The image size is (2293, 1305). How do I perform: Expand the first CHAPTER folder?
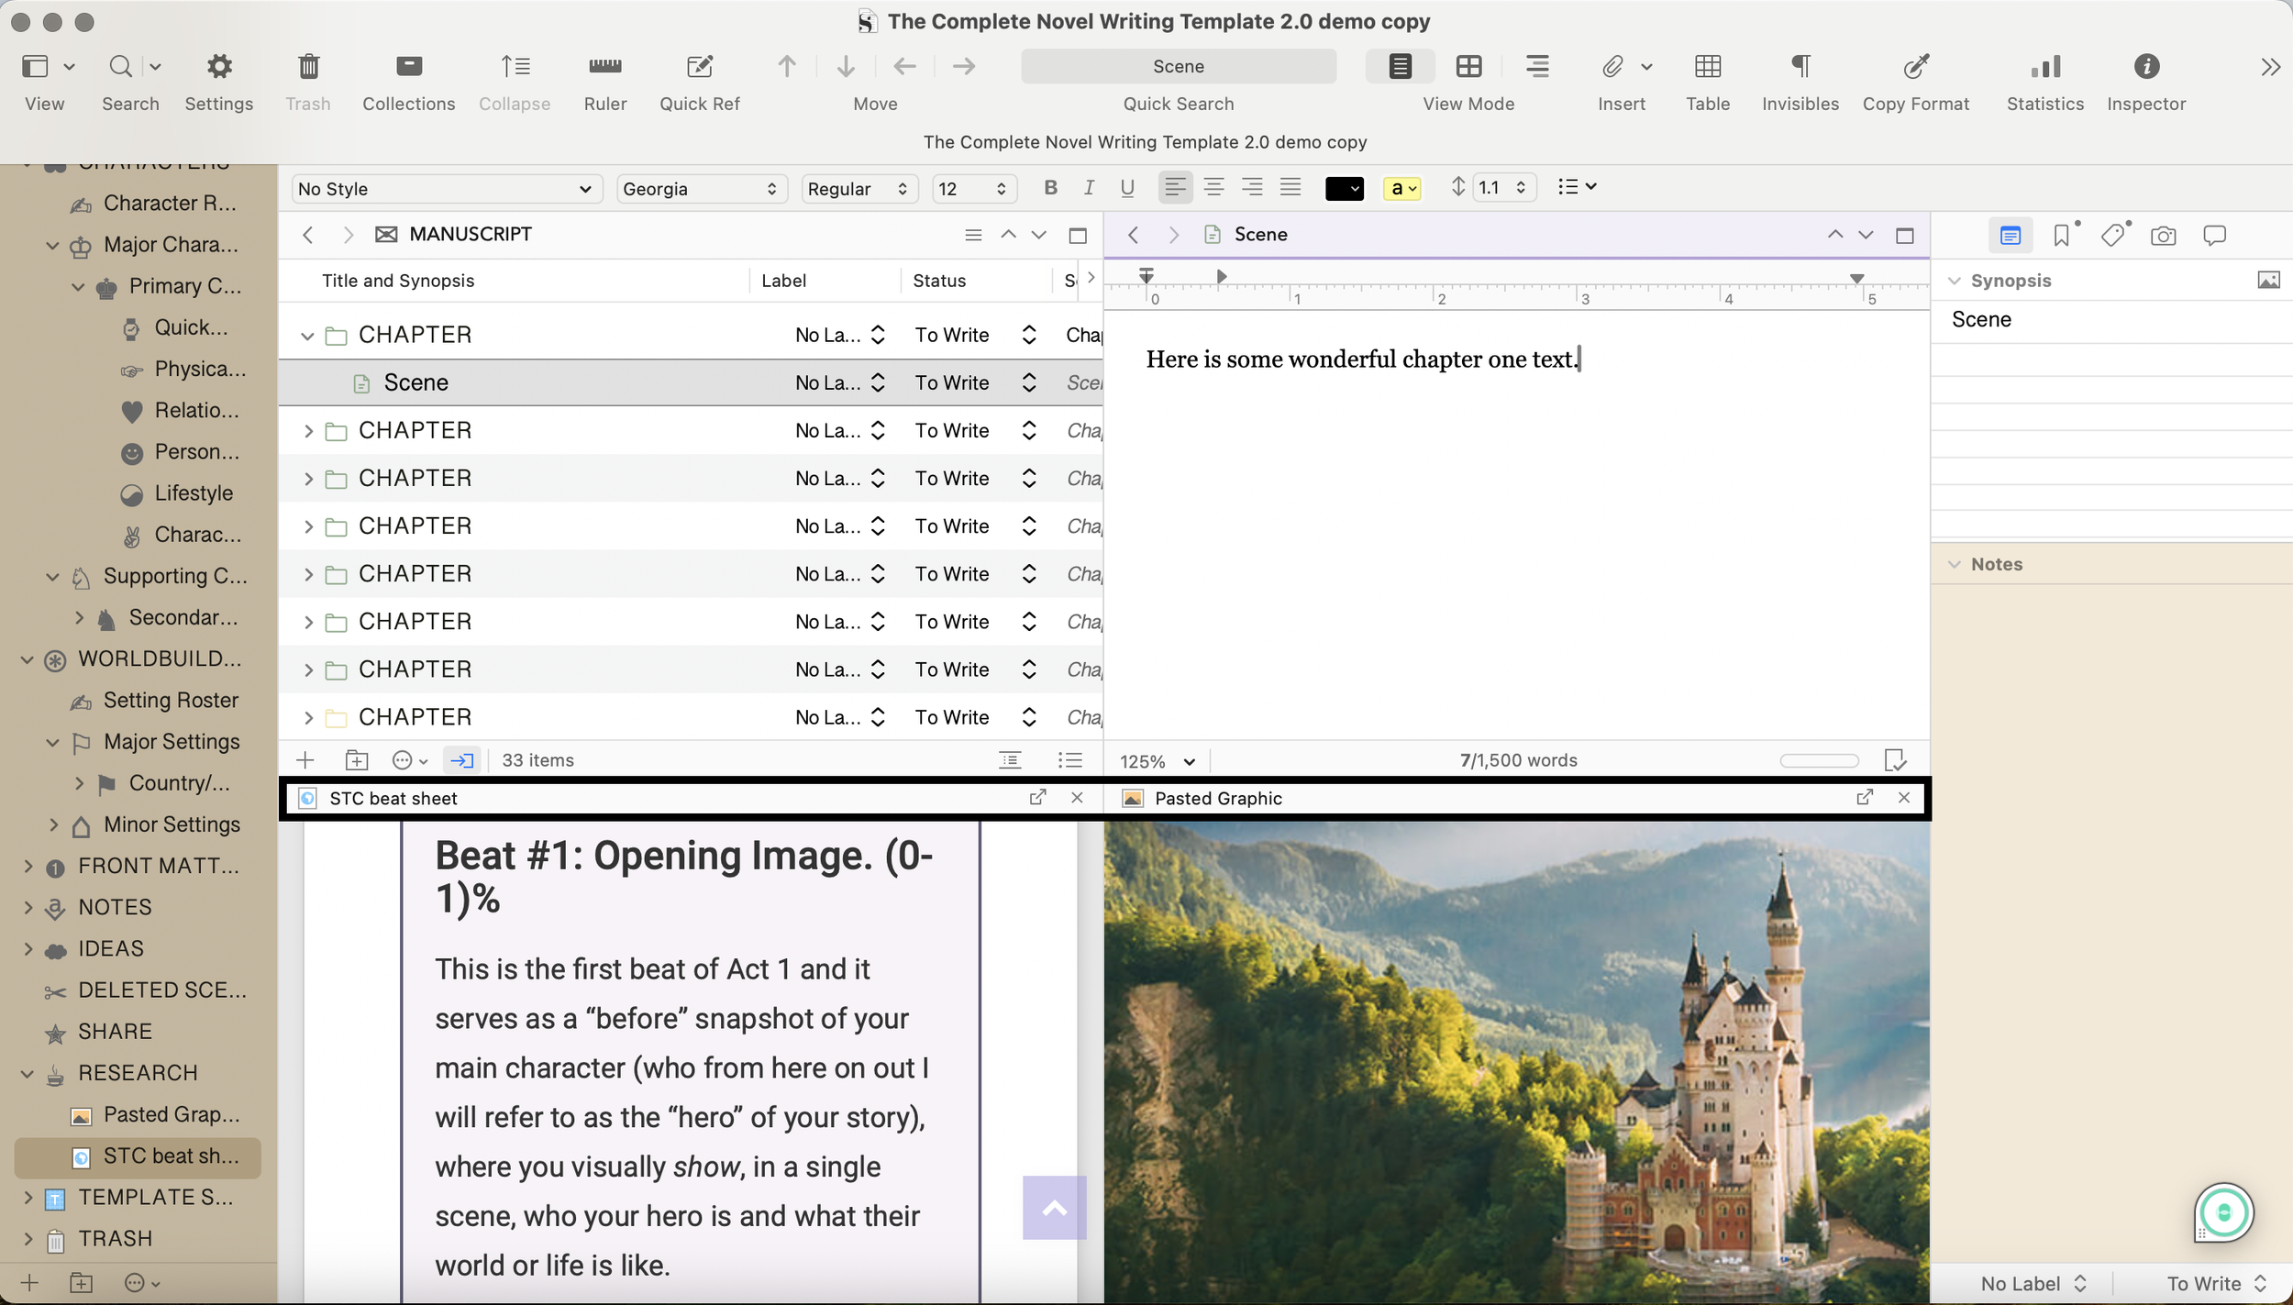[x=308, y=335]
